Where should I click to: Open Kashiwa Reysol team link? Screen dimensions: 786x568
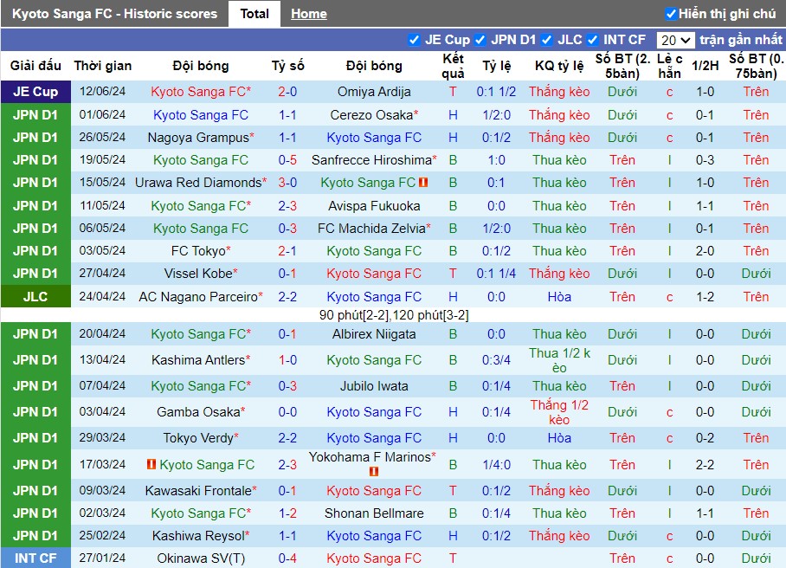(198, 535)
